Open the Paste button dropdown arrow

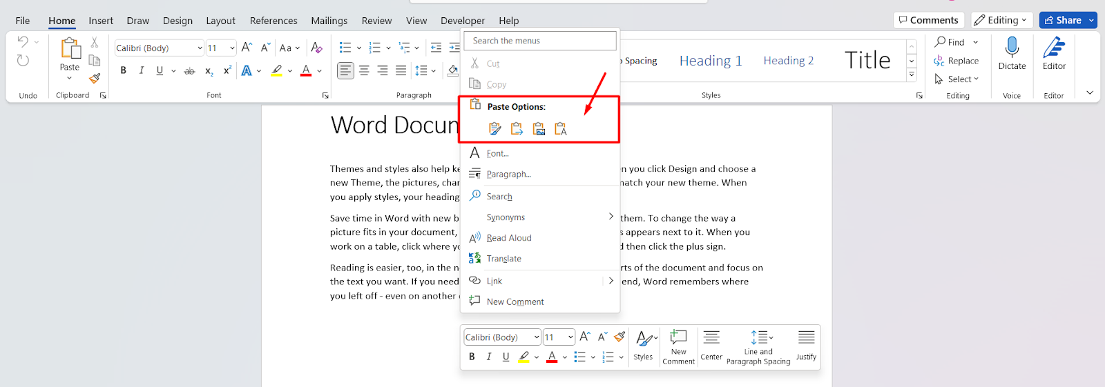(x=69, y=78)
